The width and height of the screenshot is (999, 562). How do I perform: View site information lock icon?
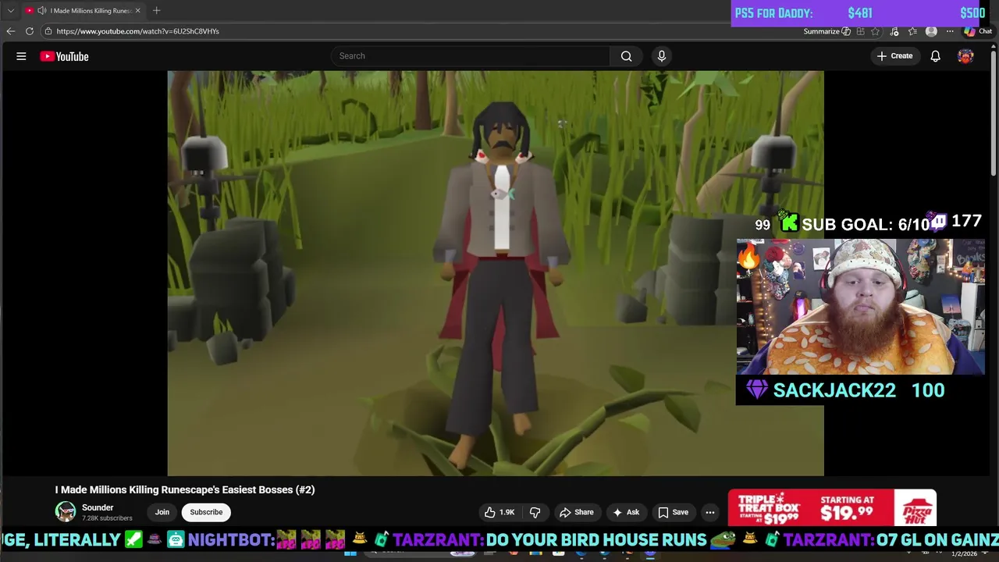48,31
